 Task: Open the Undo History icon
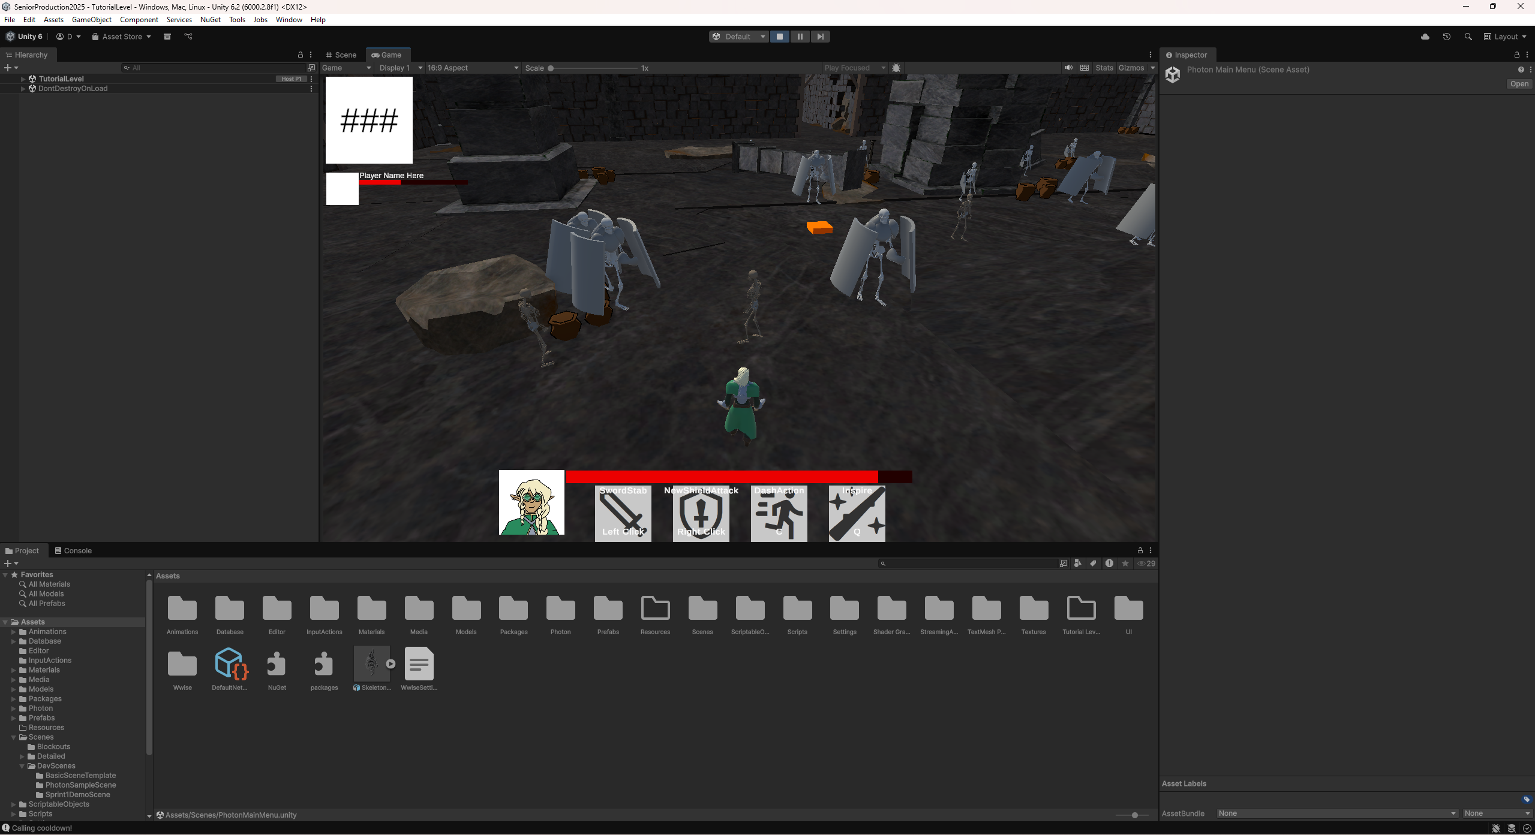[x=1447, y=37]
